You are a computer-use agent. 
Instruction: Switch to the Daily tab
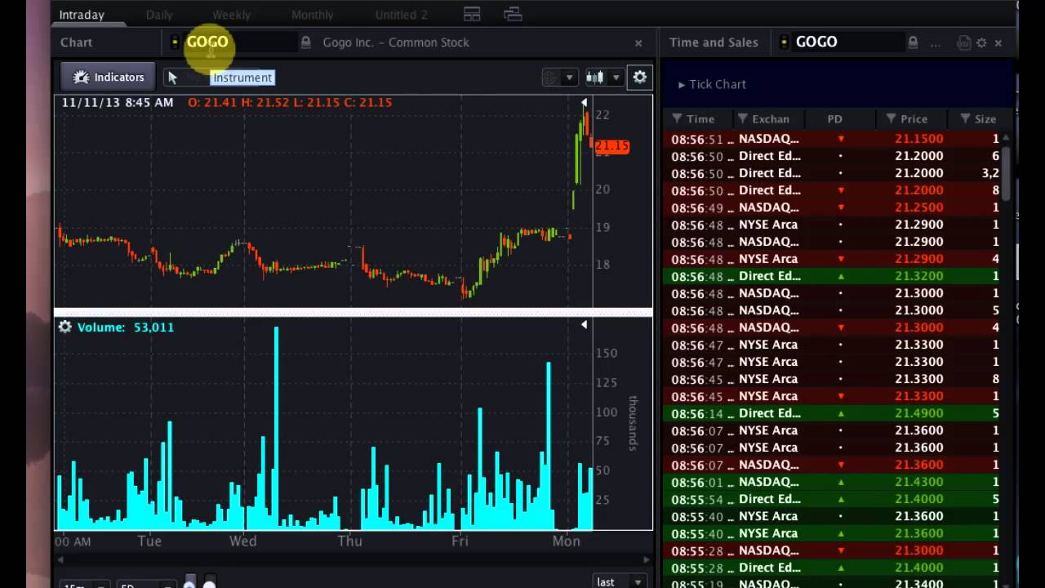click(x=159, y=15)
